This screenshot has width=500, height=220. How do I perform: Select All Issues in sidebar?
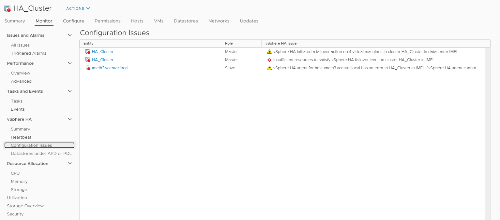tap(20, 45)
